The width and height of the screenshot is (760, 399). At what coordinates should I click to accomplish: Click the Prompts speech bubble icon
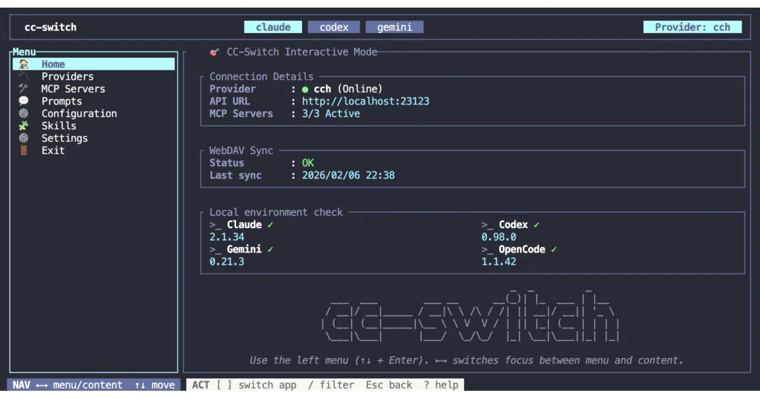(23, 101)
